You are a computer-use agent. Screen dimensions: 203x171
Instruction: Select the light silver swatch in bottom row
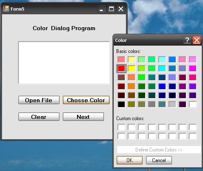(172, 104)
